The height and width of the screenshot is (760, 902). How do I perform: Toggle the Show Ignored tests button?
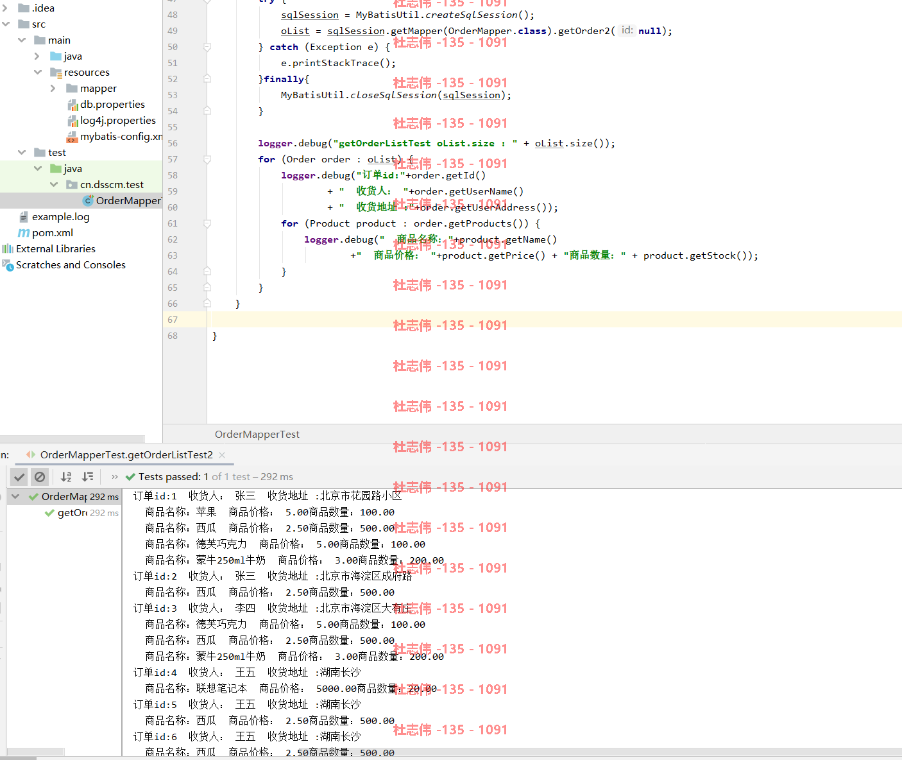[40, 477]
